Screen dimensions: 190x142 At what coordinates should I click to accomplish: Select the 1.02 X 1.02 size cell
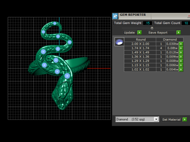click(x=140, y=69)
